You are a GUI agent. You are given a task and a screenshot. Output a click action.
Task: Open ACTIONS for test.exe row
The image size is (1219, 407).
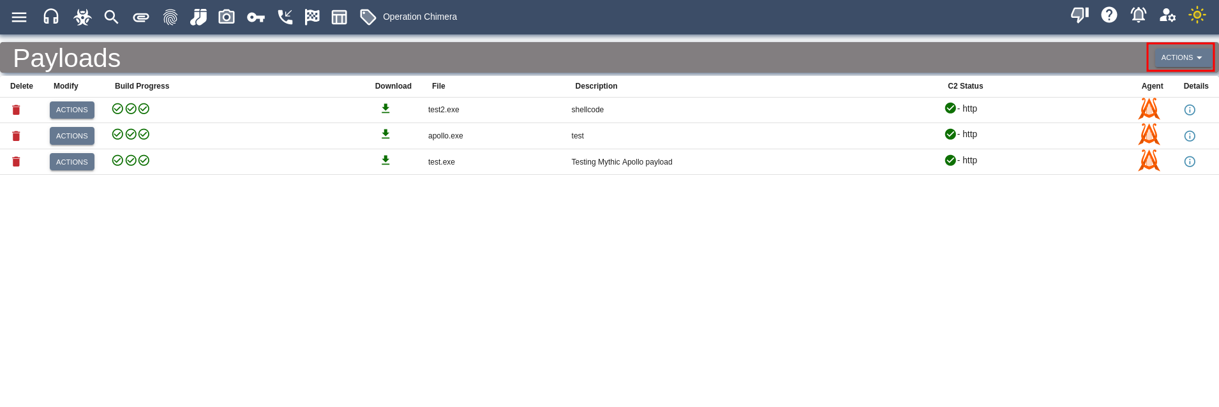(72, 162)
